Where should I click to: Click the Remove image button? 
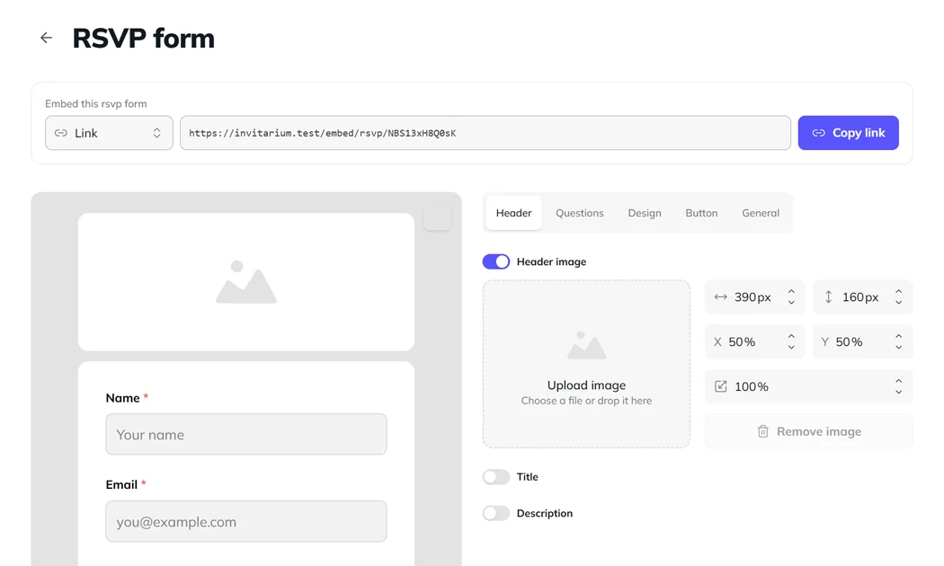click(808, 431)
